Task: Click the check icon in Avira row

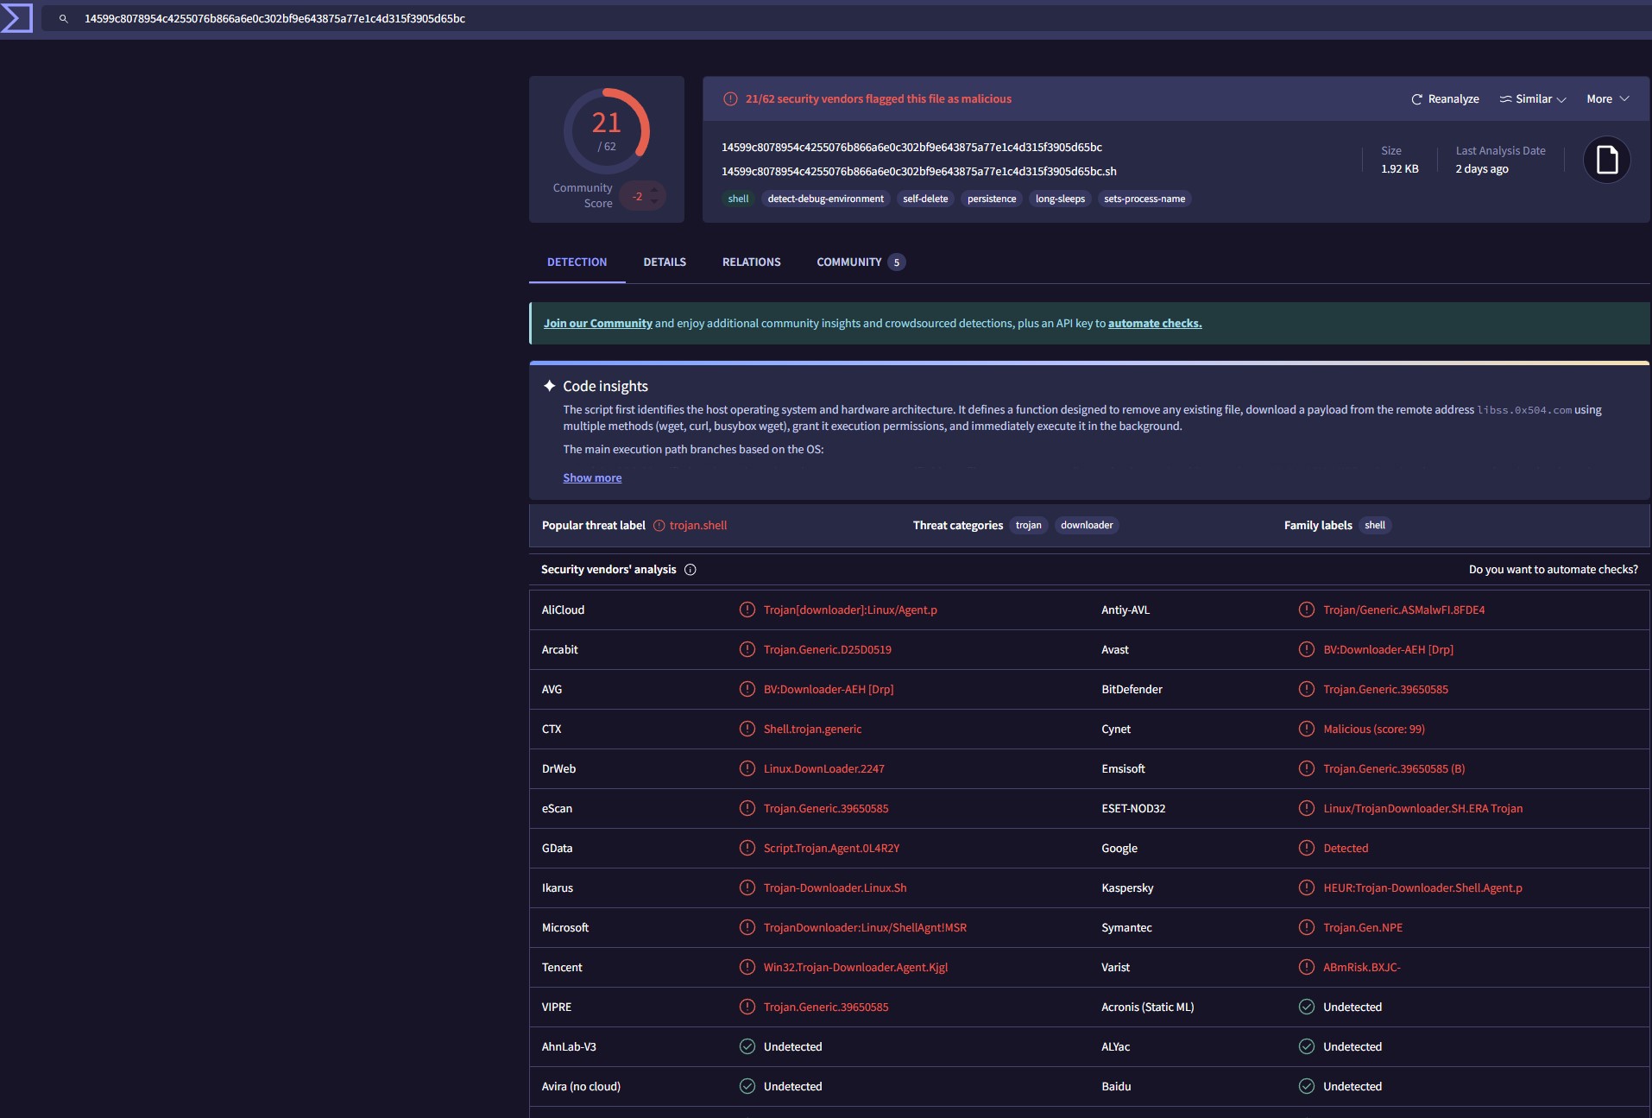Action: click(x=747, y=1086)
